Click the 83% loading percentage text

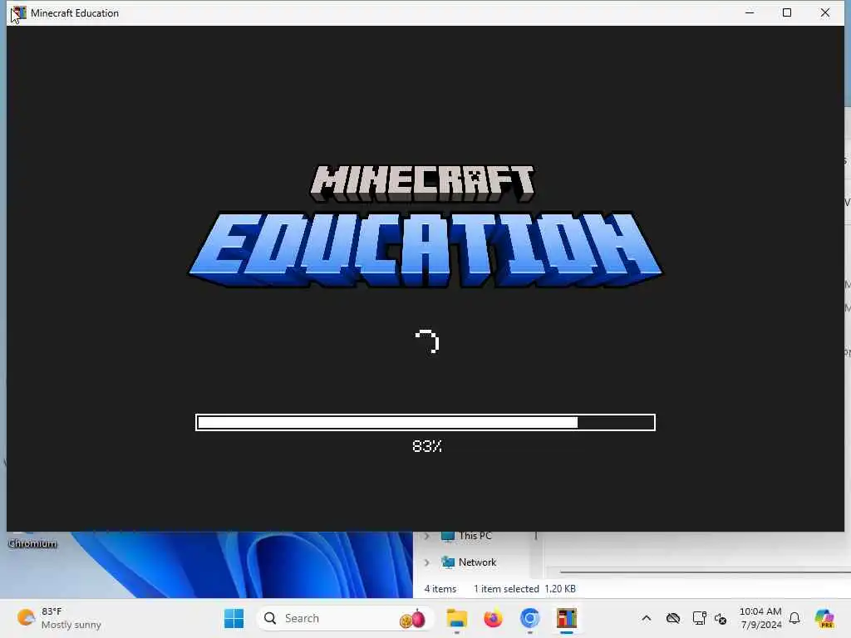pyautogui.click(x=426, y=446)
